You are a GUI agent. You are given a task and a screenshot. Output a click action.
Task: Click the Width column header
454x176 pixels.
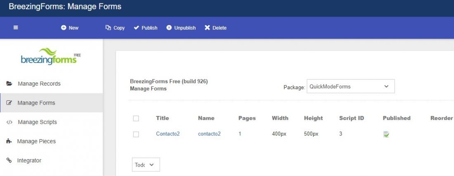tap(280, 118)
